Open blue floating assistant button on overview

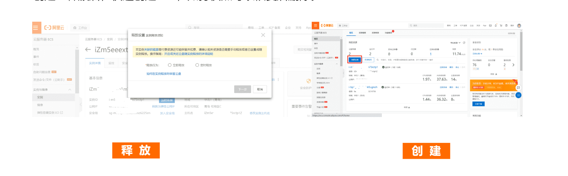(x=518, y=95)
